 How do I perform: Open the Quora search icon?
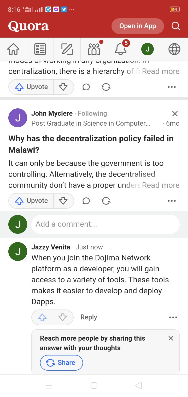click(176, 26)
